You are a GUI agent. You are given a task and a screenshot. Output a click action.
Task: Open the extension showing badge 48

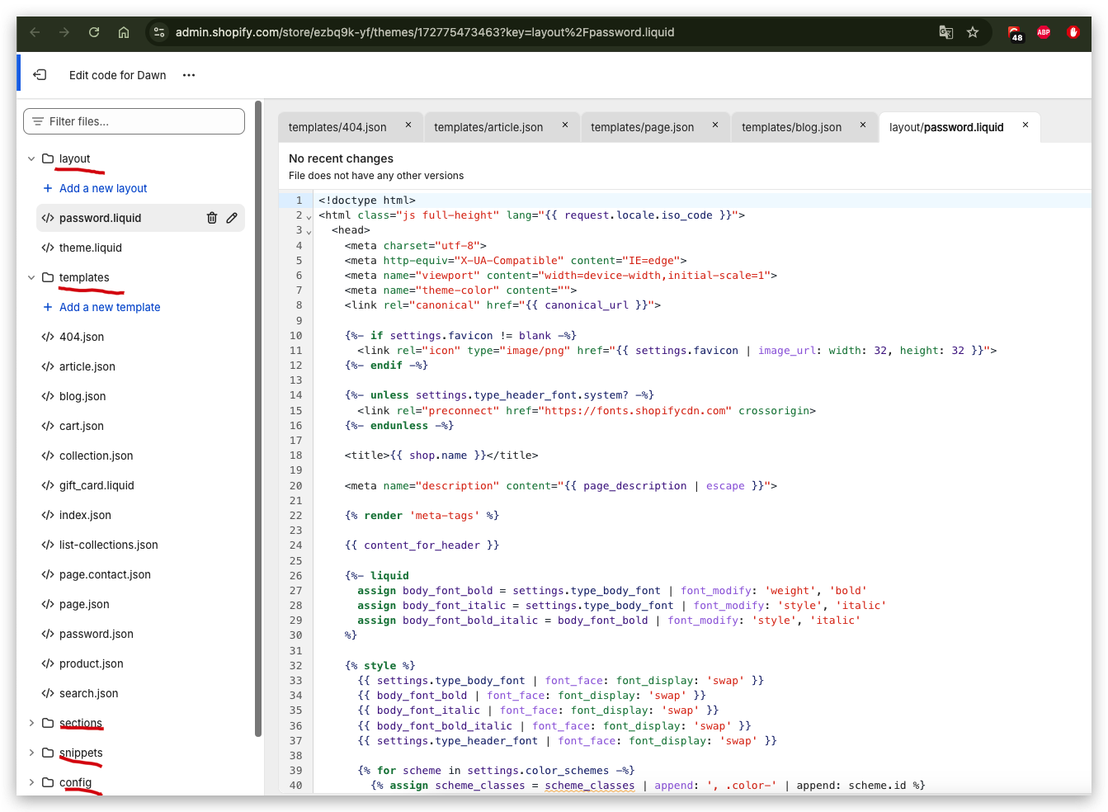(x=1015, y=33)
